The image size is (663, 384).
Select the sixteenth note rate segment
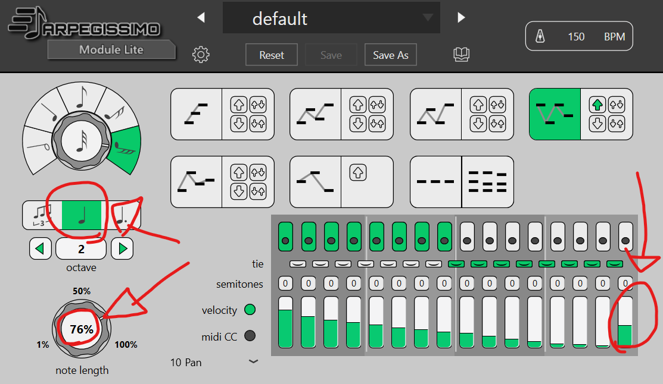pyautogui.click(x=114, y=111)
